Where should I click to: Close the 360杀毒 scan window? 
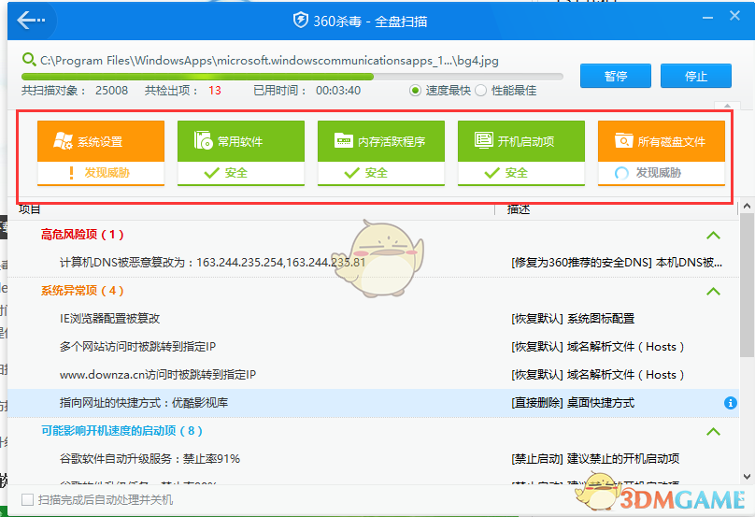[x=734, y=16]
